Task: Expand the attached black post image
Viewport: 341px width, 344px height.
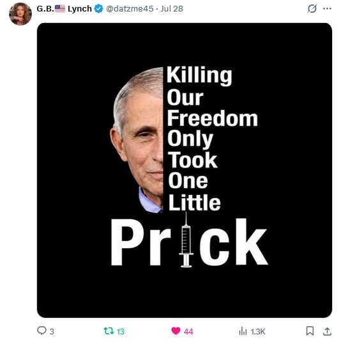Action: (185, 170)
